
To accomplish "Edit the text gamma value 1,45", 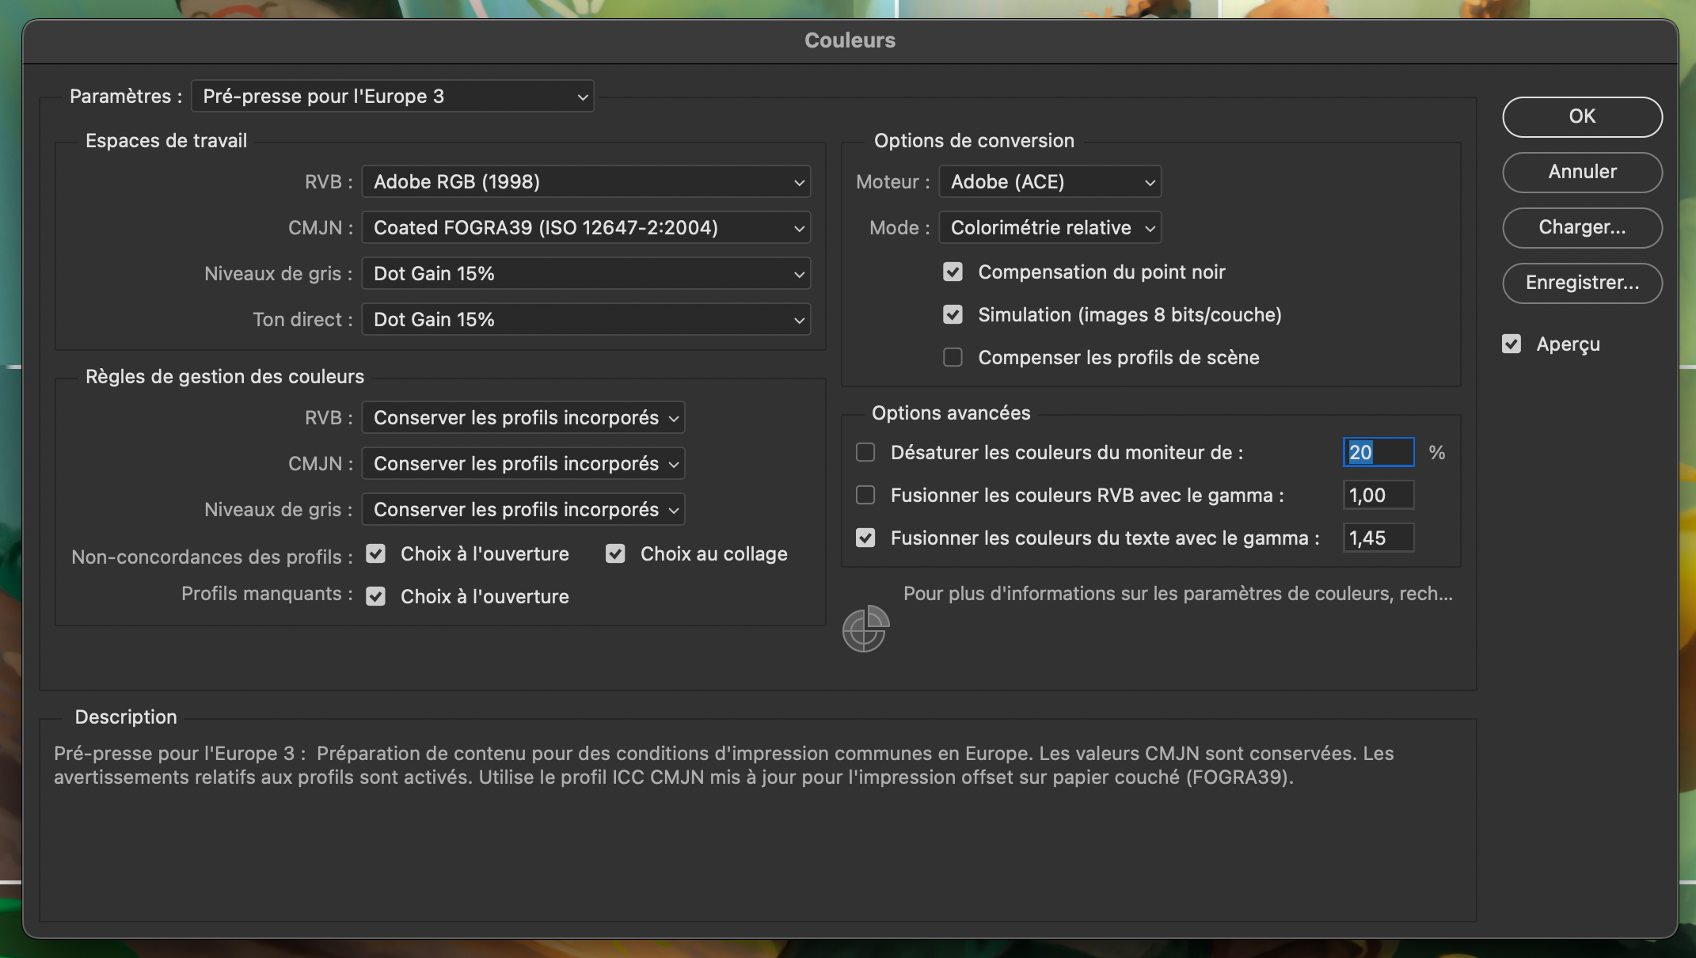I will (1378, 538).
